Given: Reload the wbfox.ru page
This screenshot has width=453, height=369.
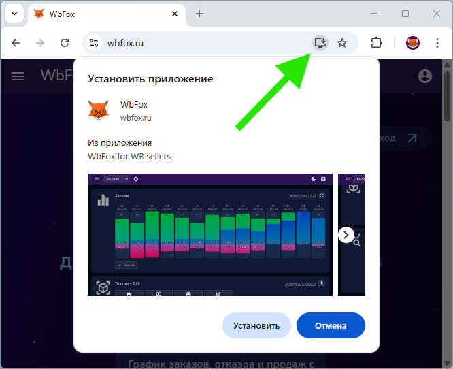Looking at the screenshot, I should point(65,43).
